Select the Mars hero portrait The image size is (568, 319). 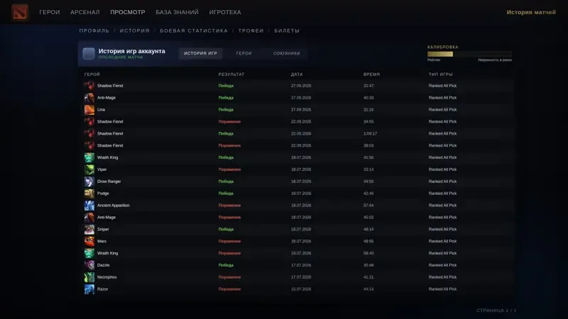tap(89, 241)
